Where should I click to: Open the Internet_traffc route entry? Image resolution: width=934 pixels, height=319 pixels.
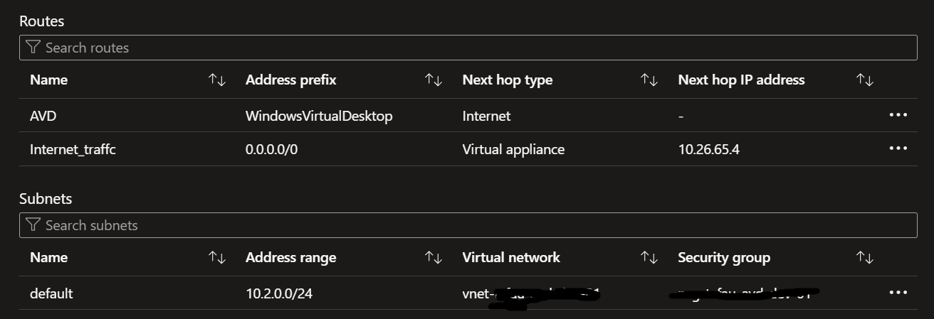[73, 150]
